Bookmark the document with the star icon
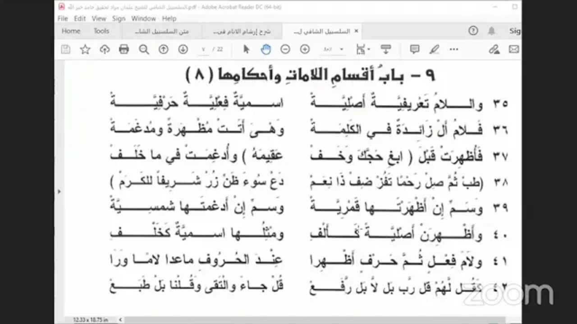Screen dimensions: 577x324 85,49
